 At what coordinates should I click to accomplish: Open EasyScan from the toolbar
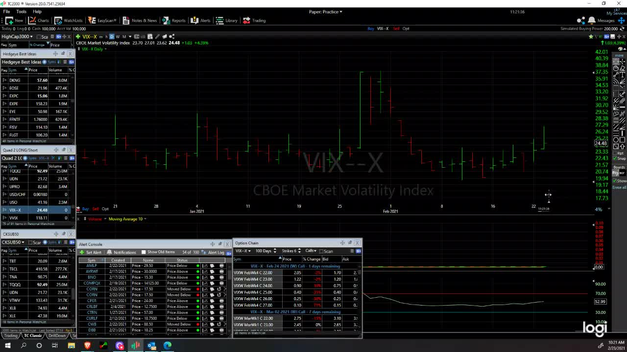[x=102, y=21]
